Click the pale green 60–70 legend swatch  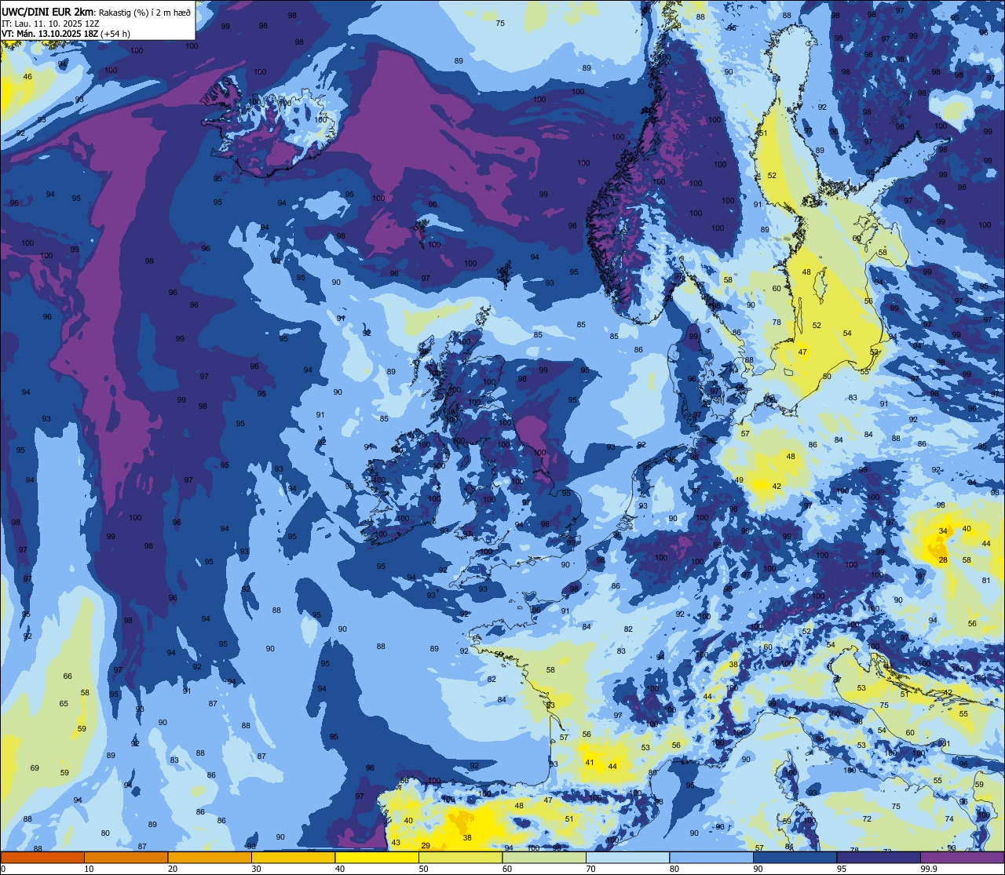click(x=544, y=857)
